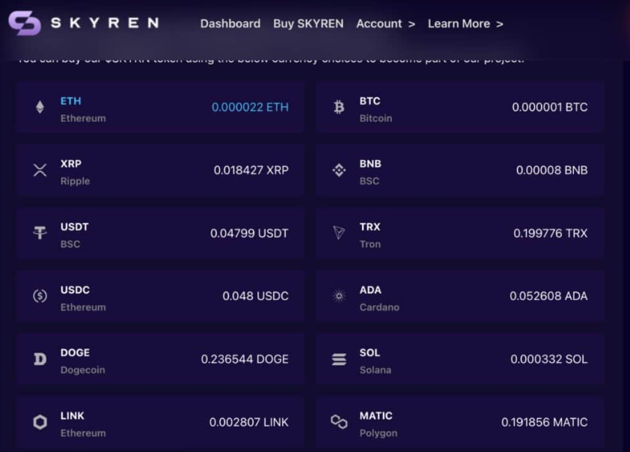Select the DOGE ticker label
This screenshot has width=630, height=452.
point(75,352)
